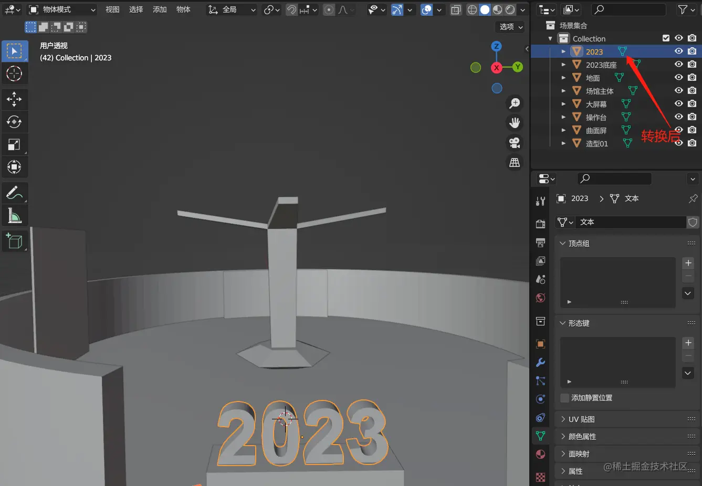Screen dimensions: 702x486
Task: Choose the Move tool
Action: coord(14,99)
